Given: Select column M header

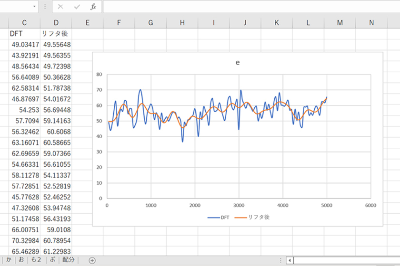Looking at the screenshot, I should (x=339, y=22).
